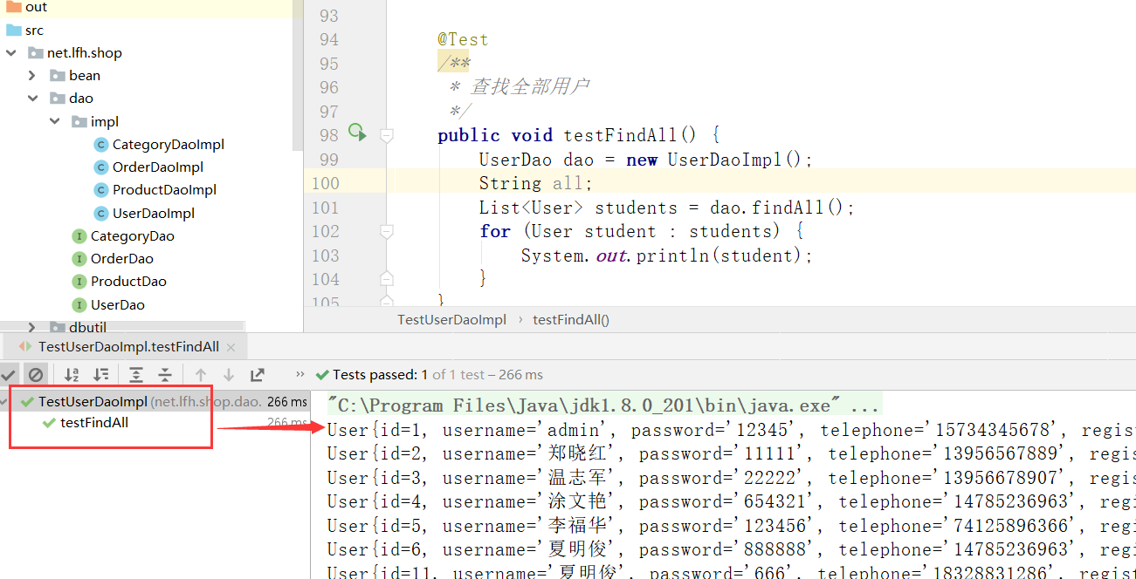This screenshot has width=1136, height=579.
Task: Expand the dbutil package
Action: (32, 328)
